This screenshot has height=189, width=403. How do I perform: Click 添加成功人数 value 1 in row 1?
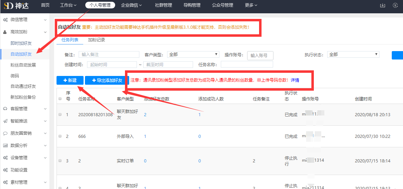(x=199, y=115)
